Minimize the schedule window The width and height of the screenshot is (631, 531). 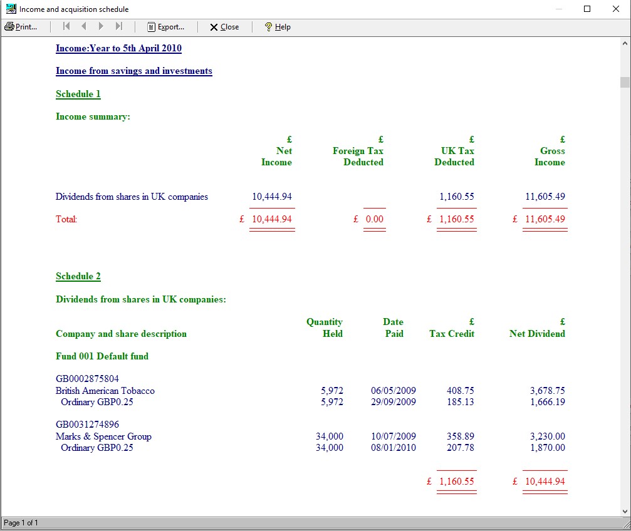click(558, 9)
